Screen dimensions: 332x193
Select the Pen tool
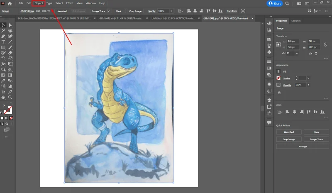point(3,36)
